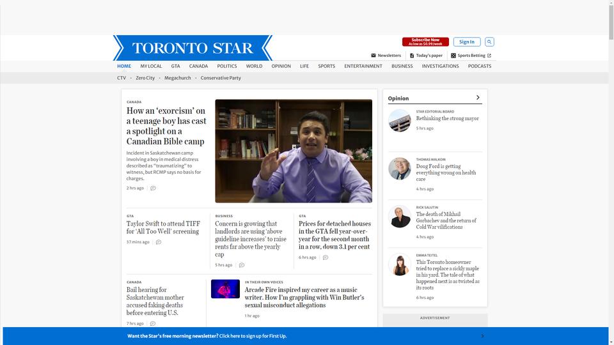Click the Zero City trending topic
614x345 pixels.
coord(145,78)
